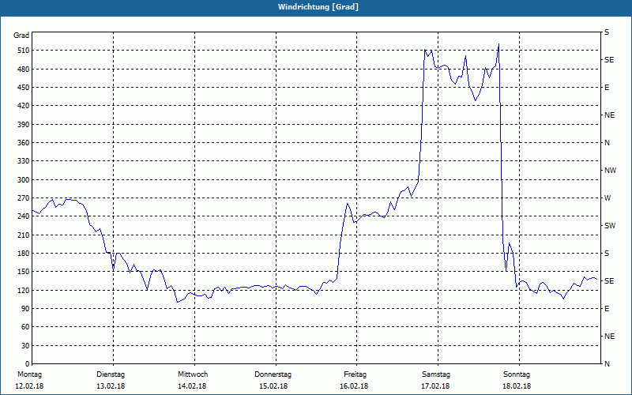Viewport: 632px width, 395px height.
Task: Select the Donnerstag 15.02.18 date label
Action: pos(273,380)
